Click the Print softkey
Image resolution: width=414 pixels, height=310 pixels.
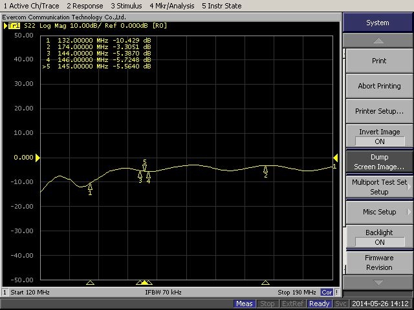(x=379, y=61)
